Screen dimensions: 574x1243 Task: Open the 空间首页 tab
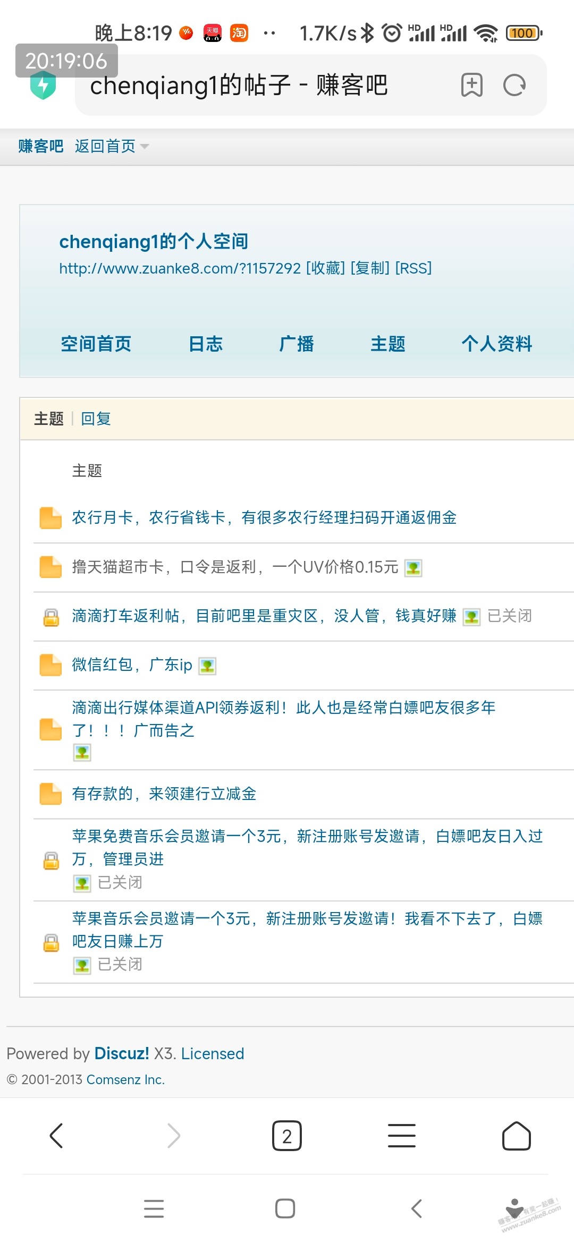[96, 344]
